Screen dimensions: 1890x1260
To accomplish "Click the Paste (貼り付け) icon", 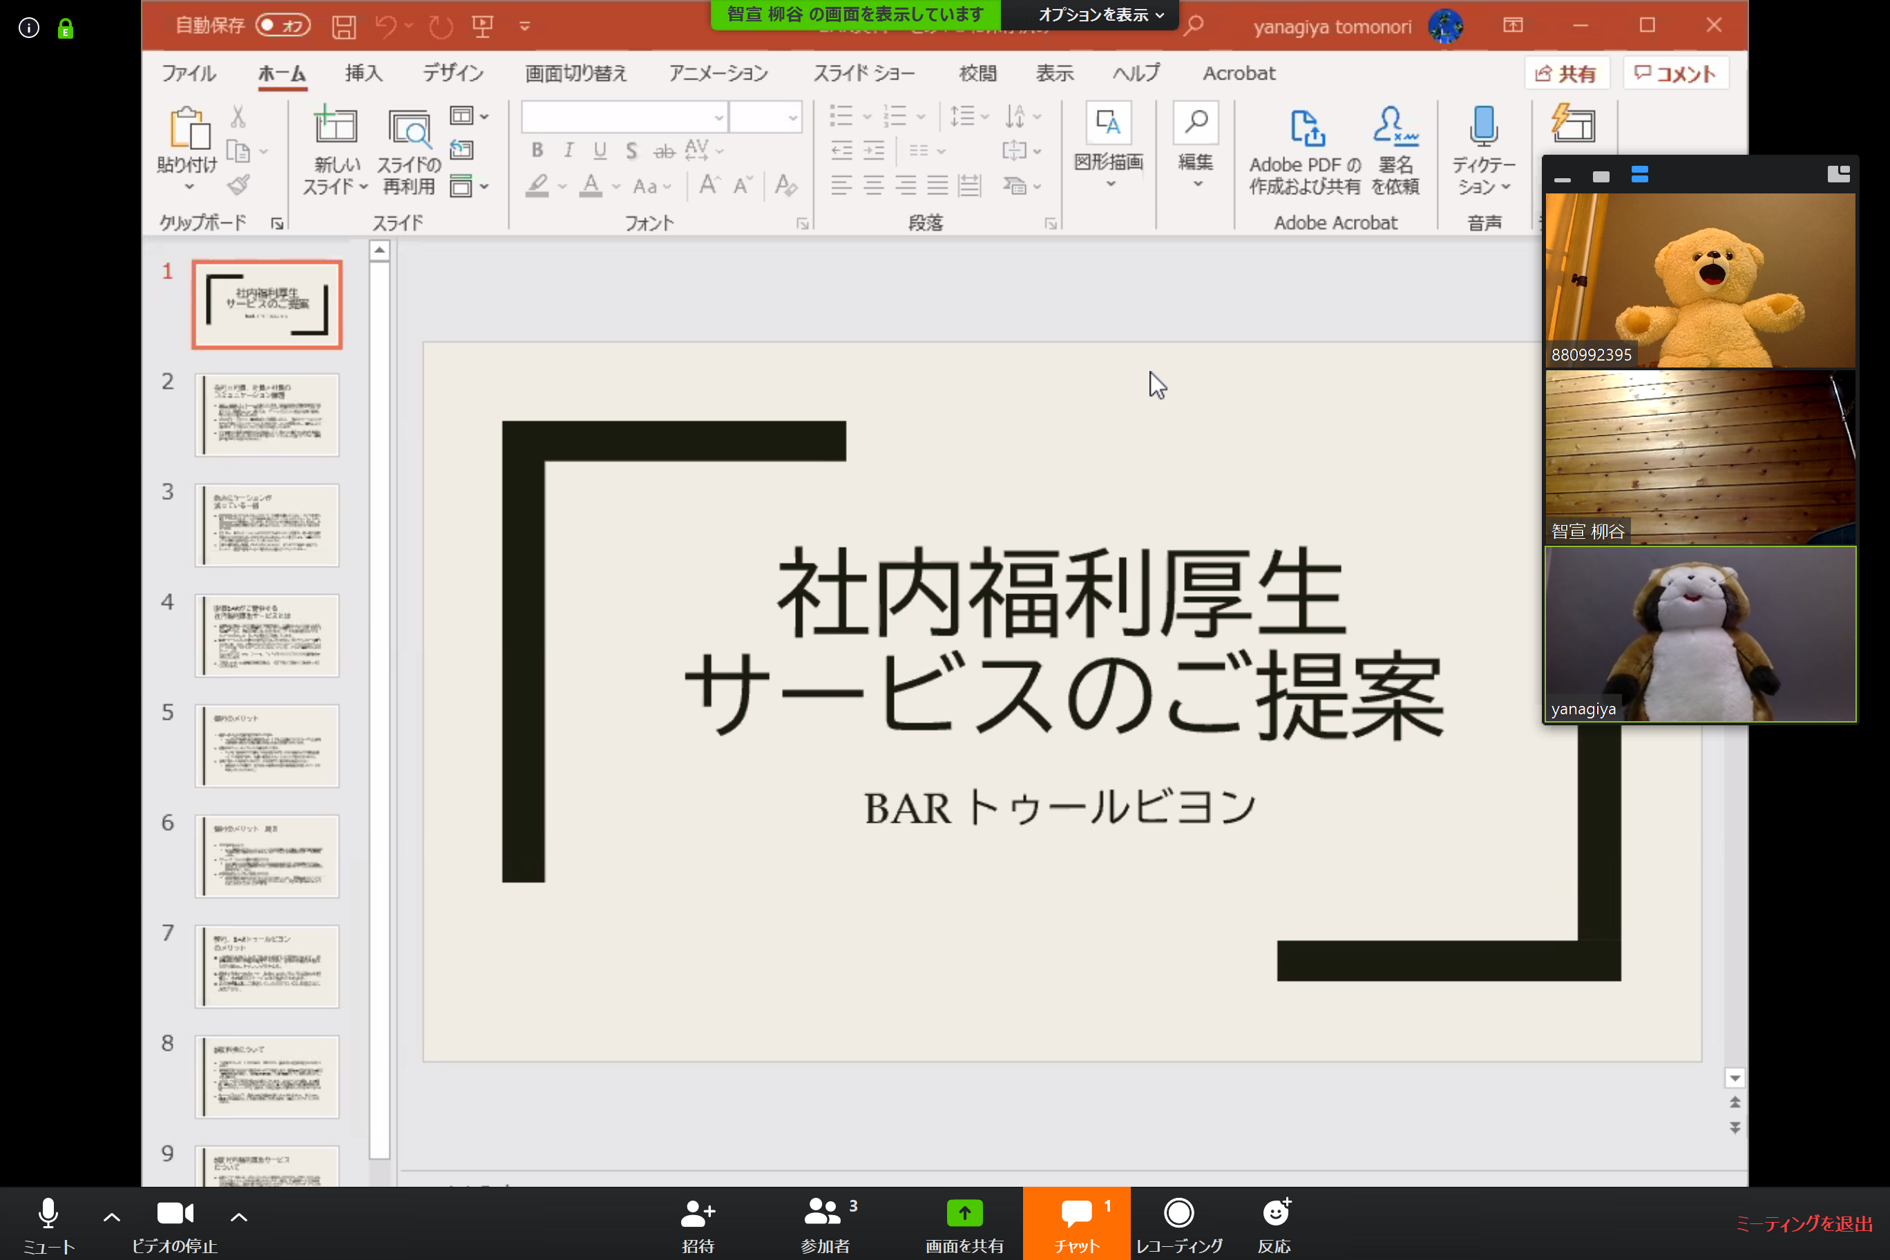I will 190,128.
